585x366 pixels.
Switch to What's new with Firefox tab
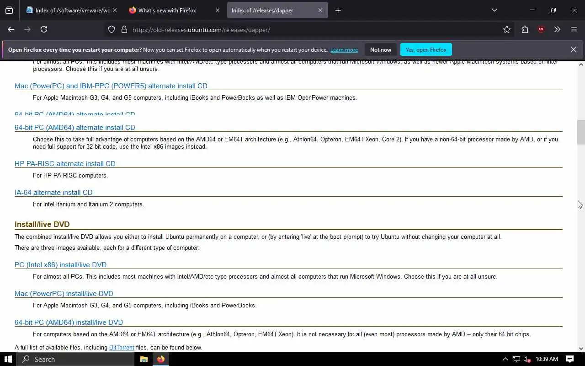174,10
